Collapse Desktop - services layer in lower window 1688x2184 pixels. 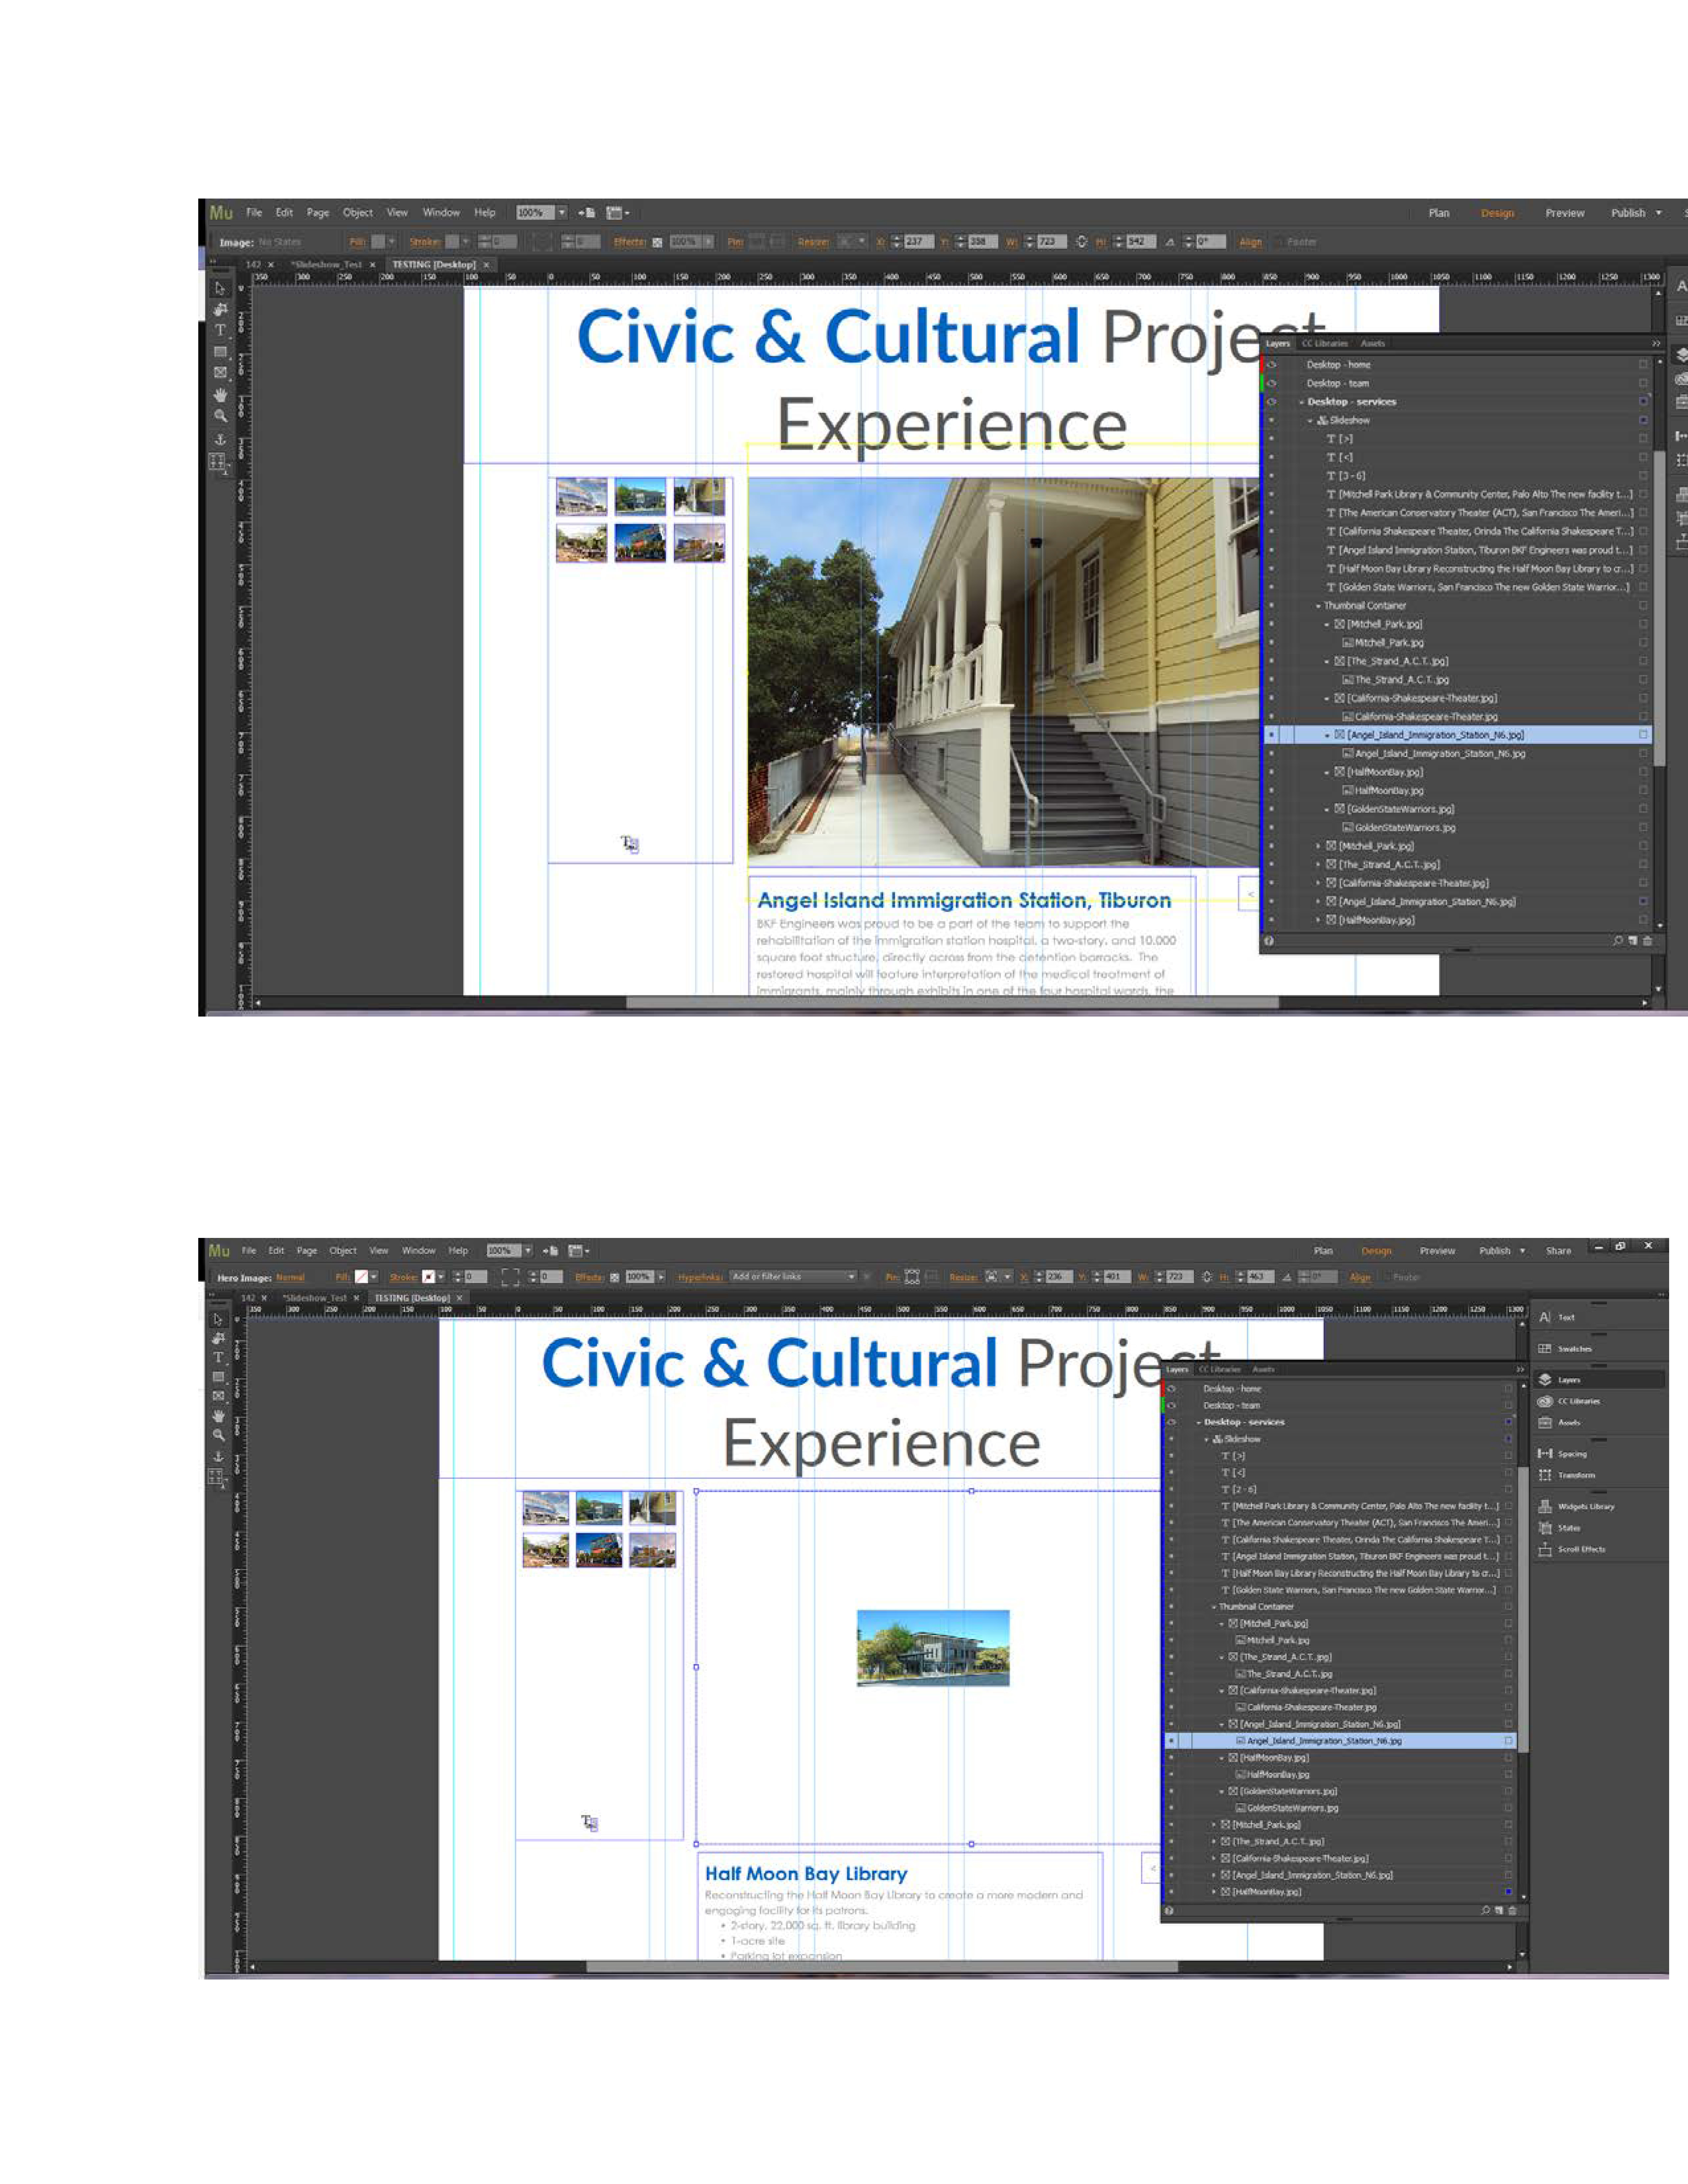1199,1423
